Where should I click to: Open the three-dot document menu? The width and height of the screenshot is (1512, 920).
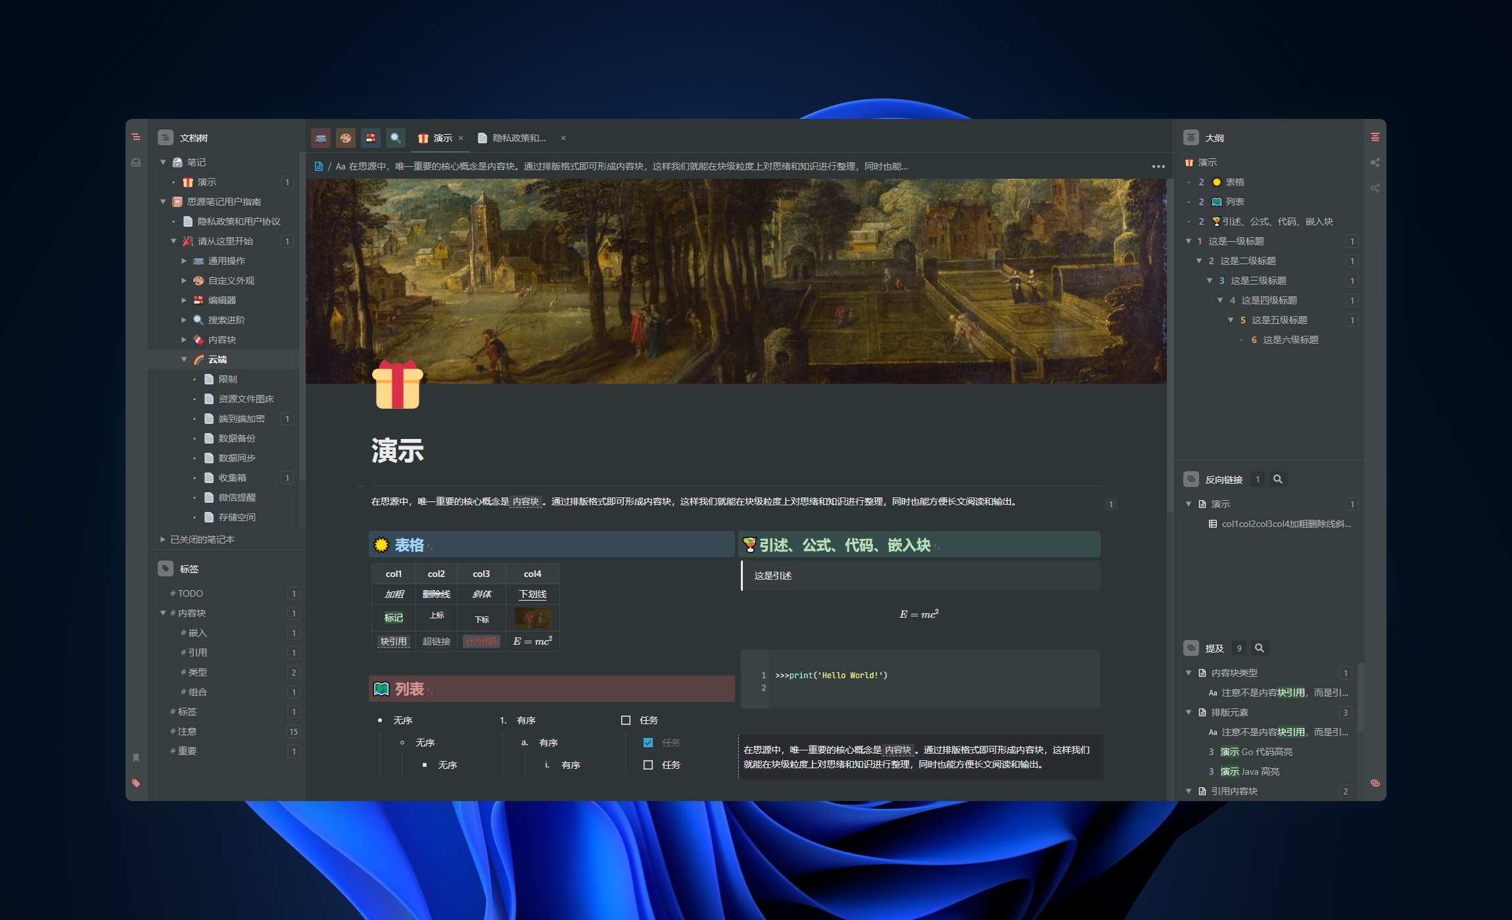(1158, 166)
